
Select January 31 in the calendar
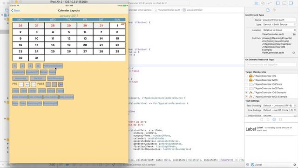click(36, 58)
